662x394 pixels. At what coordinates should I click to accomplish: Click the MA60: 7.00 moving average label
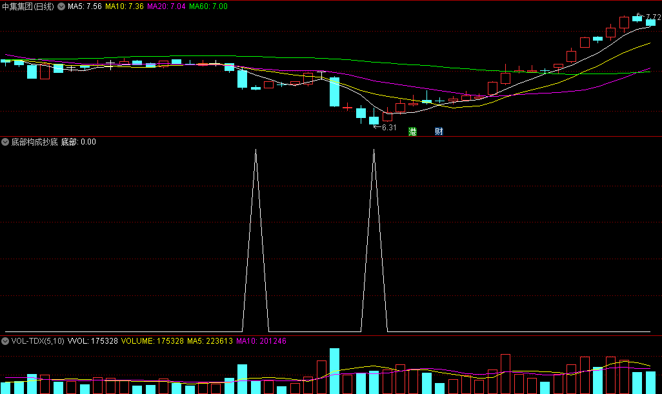click(x=208, y=6)
